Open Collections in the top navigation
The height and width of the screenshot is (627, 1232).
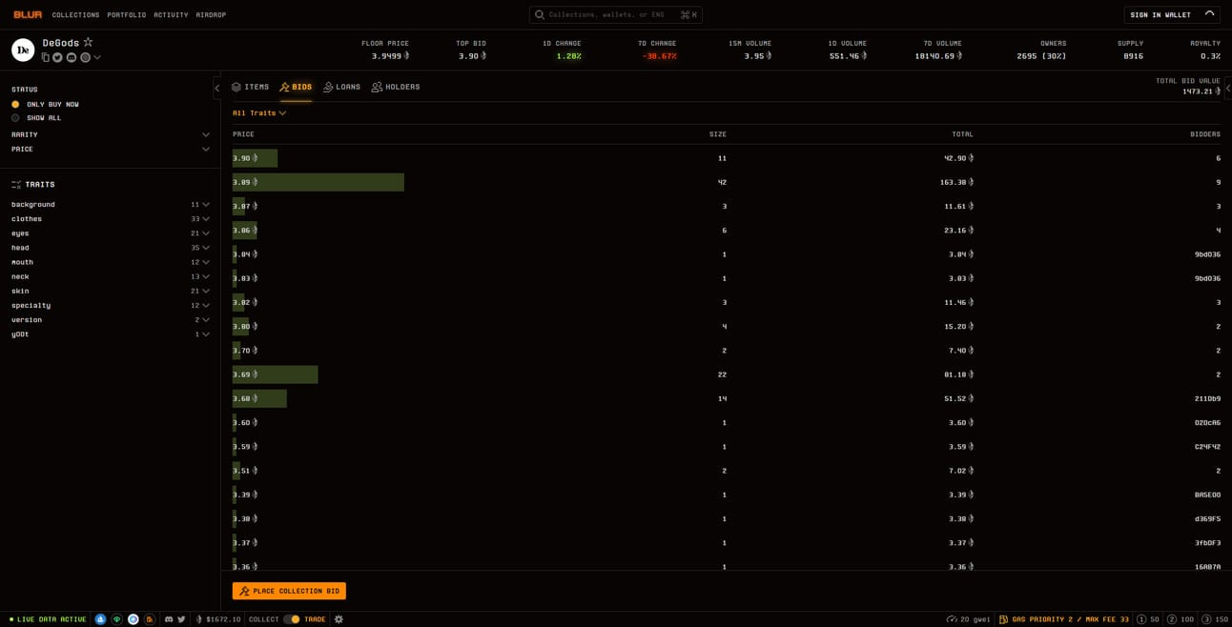(75, 15)
